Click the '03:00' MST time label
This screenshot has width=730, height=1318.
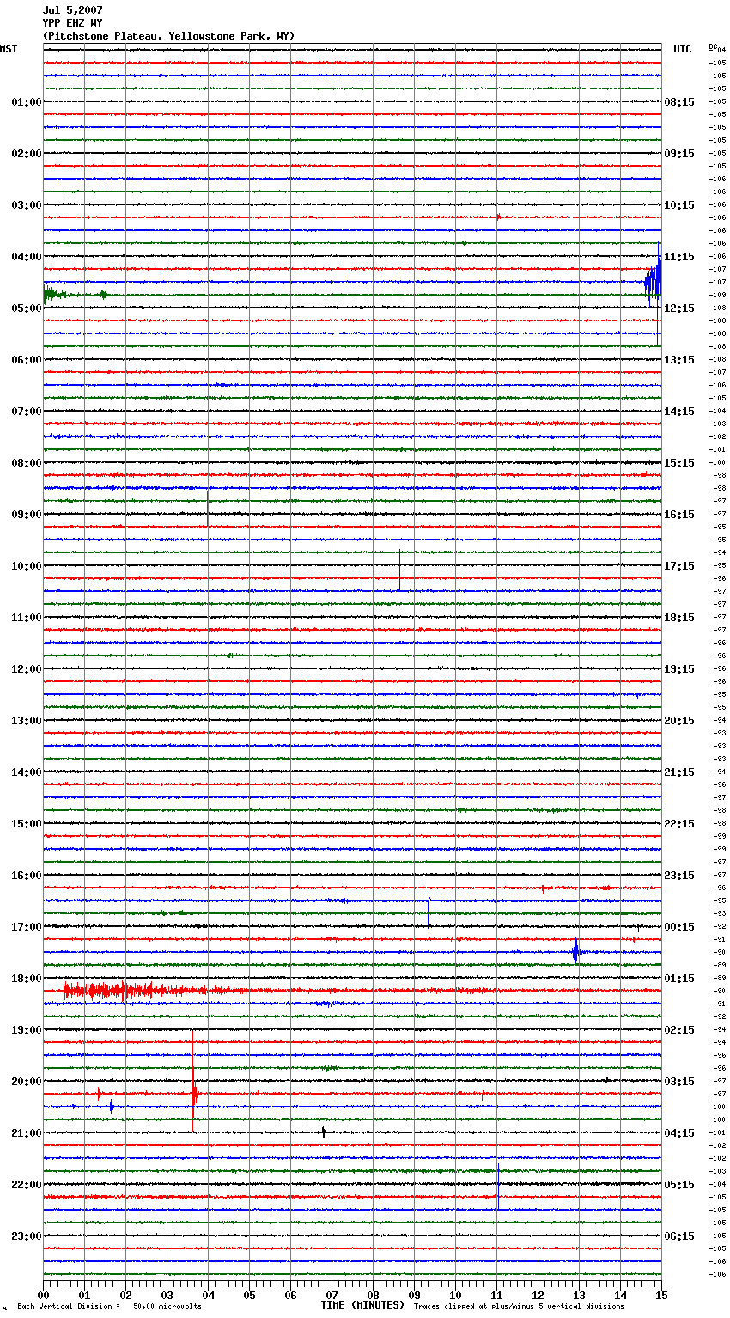27,205
